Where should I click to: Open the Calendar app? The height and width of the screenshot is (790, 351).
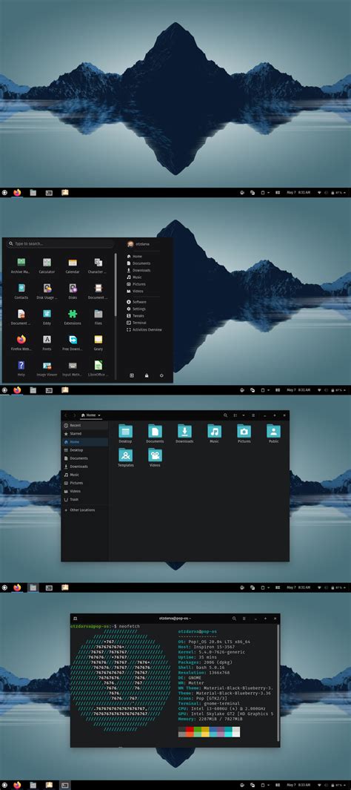point(73,266)
